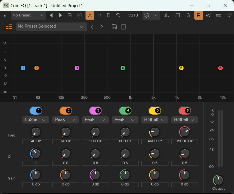Click band 3 Gain 0 db field

[95, 185]
